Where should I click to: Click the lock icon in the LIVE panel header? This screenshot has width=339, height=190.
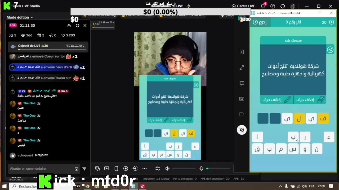(69, 26)
